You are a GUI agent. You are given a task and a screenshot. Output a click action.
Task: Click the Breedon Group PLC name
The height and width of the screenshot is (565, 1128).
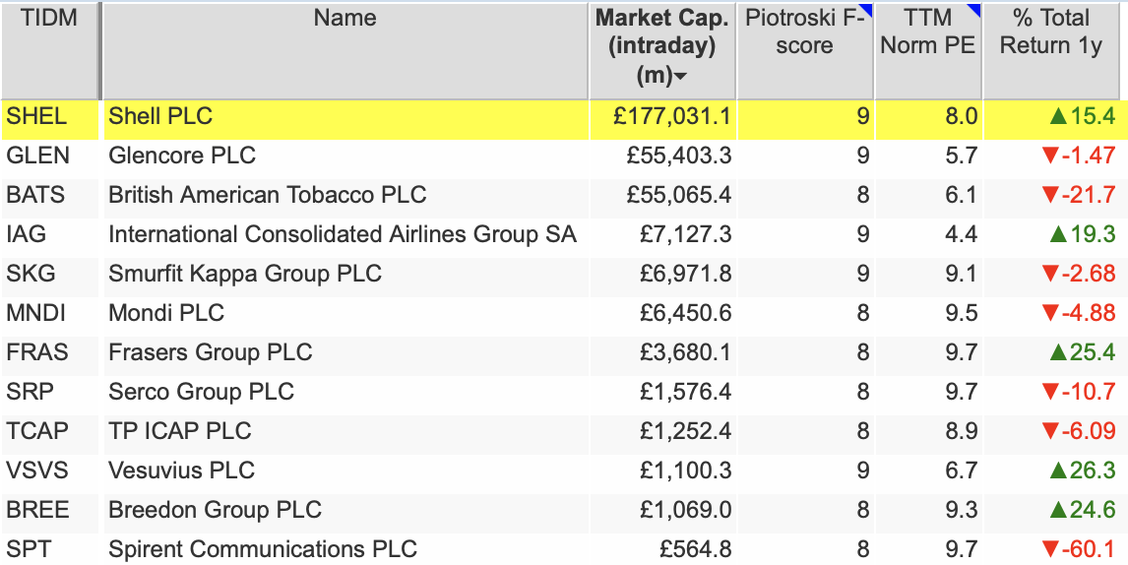coord(215,510)
